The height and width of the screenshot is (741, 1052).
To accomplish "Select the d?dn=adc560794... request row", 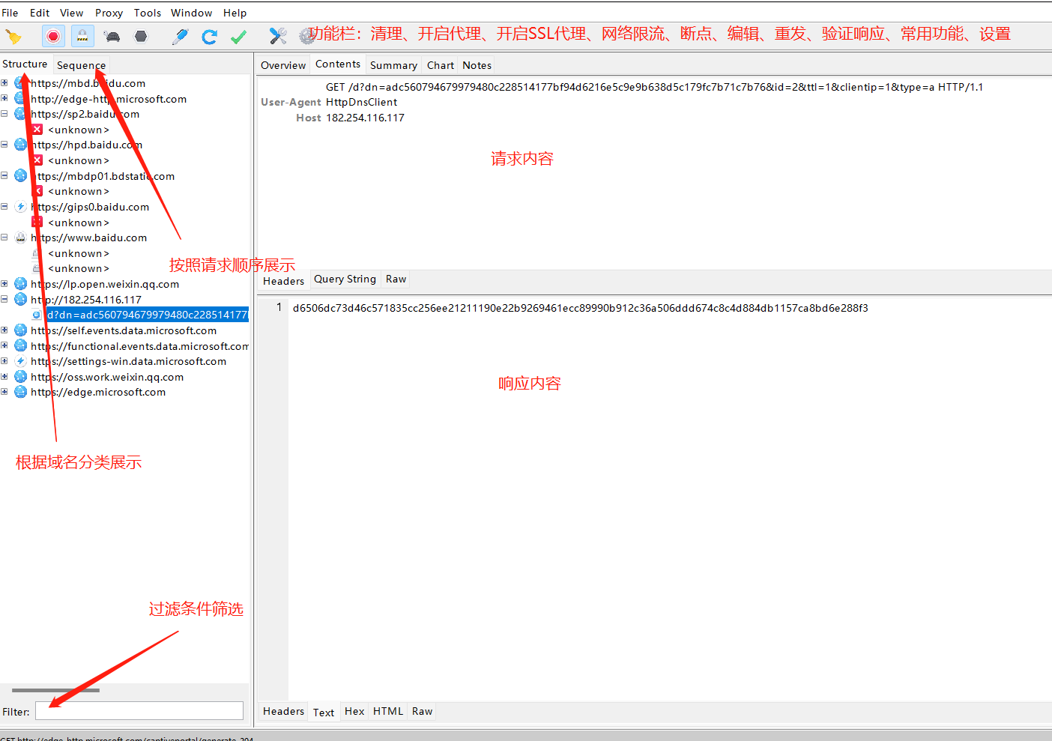I will 147,315.
